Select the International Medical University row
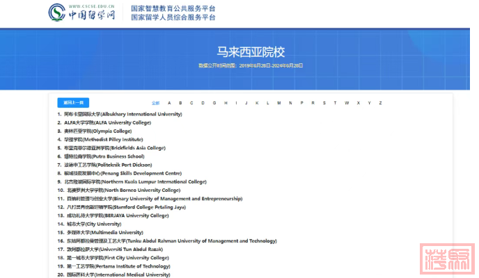Screen dimensions: 479x278 coord(114,275)
